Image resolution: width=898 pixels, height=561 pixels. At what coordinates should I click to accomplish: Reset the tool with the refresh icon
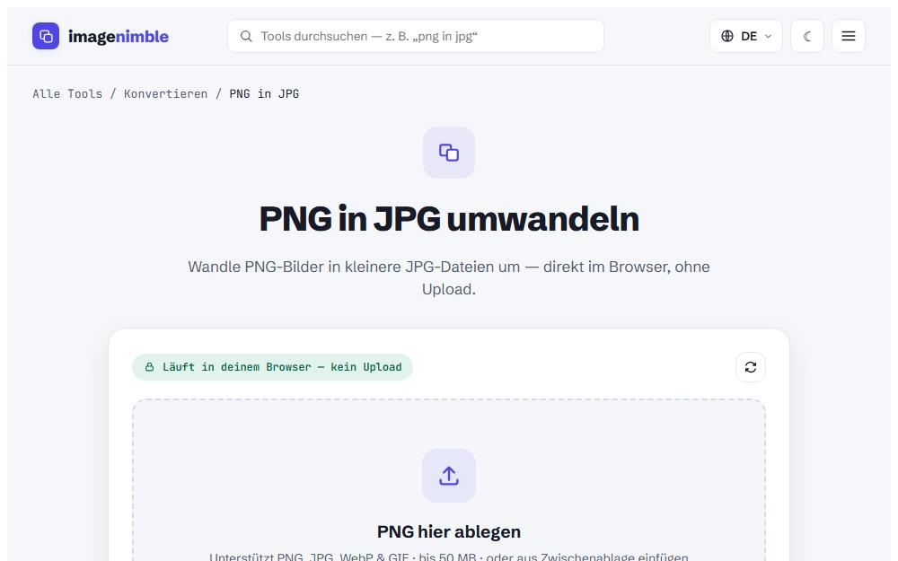click(750, 367)
